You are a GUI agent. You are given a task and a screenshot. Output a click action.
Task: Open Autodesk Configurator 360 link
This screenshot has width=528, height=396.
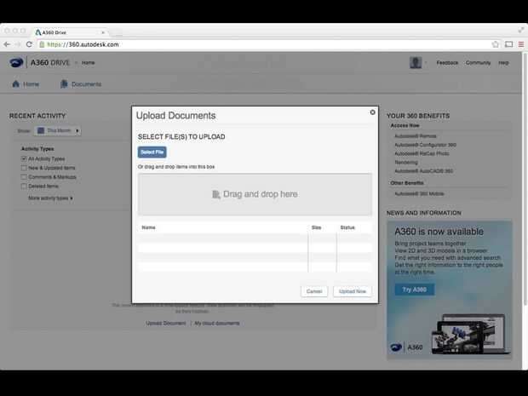point(425,145)
